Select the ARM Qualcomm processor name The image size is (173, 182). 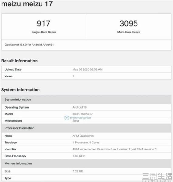[83, 136]
